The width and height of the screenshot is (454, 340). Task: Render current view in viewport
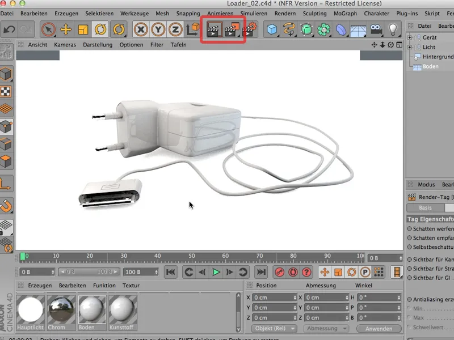point(214,29)
